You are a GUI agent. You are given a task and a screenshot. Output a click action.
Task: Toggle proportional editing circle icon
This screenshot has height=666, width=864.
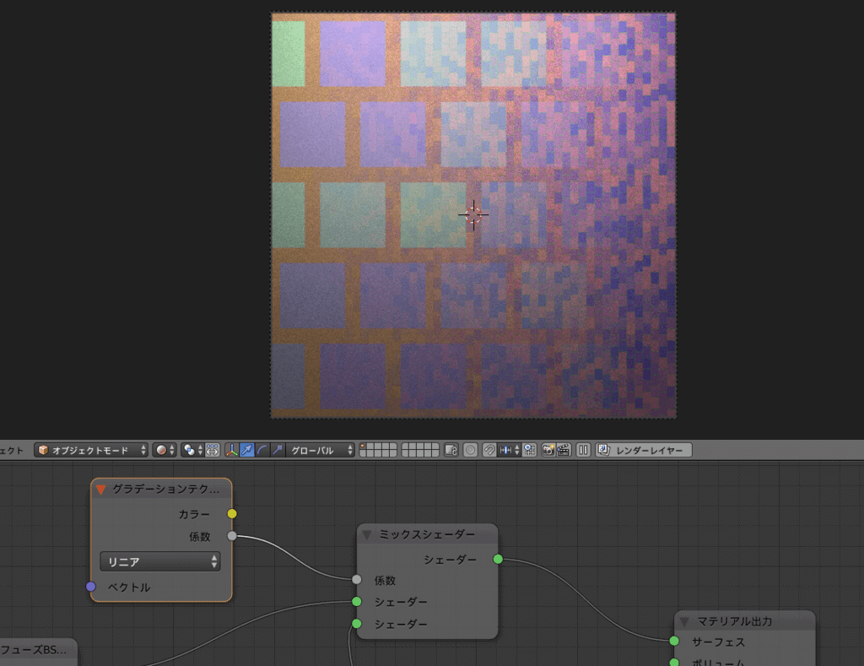coord(470,451)
